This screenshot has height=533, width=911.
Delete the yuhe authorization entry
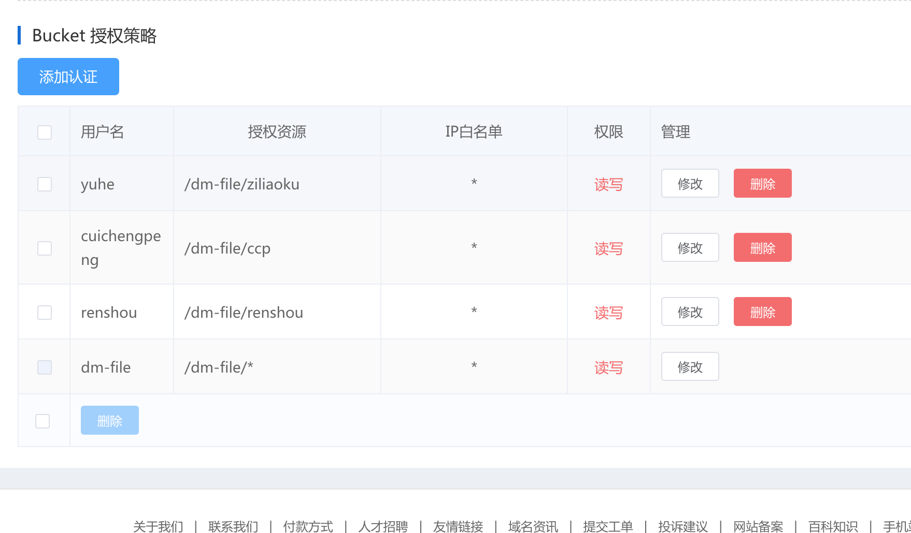(x=762, y=184)
